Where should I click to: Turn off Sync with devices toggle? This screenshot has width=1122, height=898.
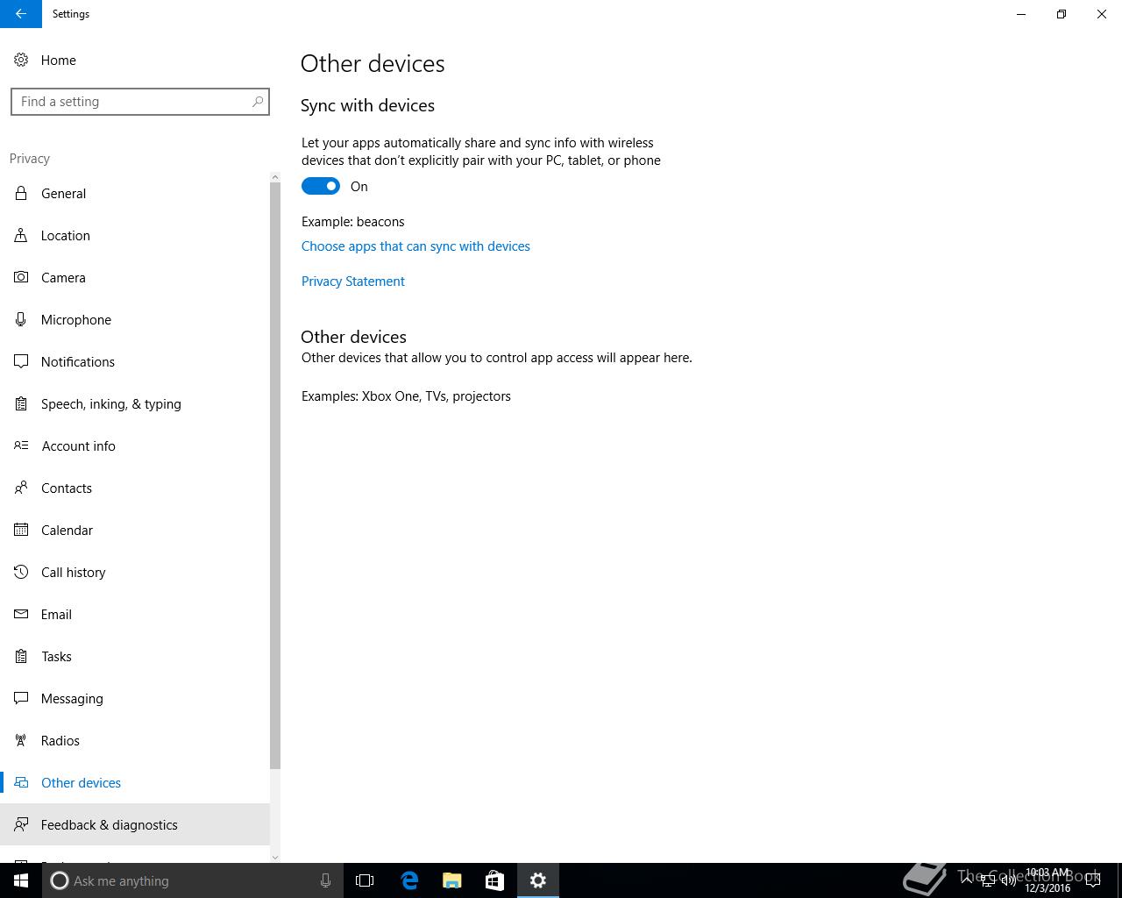click(x=321, y=186)
